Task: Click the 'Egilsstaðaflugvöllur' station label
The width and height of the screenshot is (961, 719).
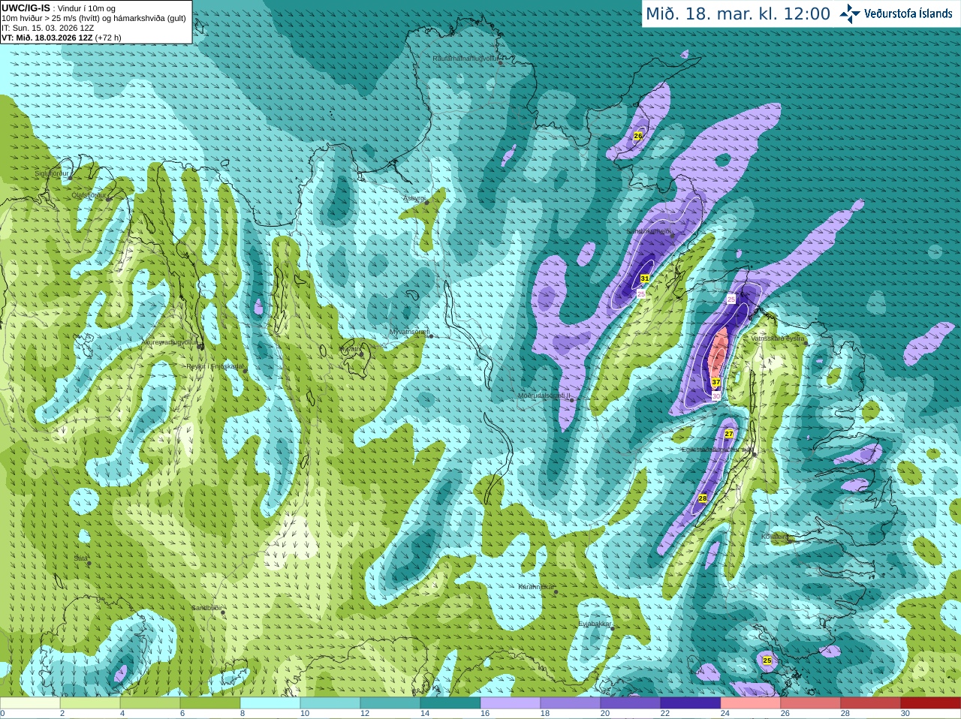Action: click(716, 450)
